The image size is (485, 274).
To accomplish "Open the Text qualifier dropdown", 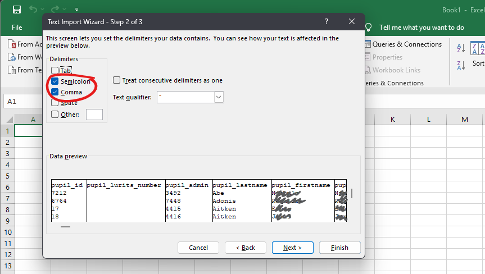I will click(219, 97).
